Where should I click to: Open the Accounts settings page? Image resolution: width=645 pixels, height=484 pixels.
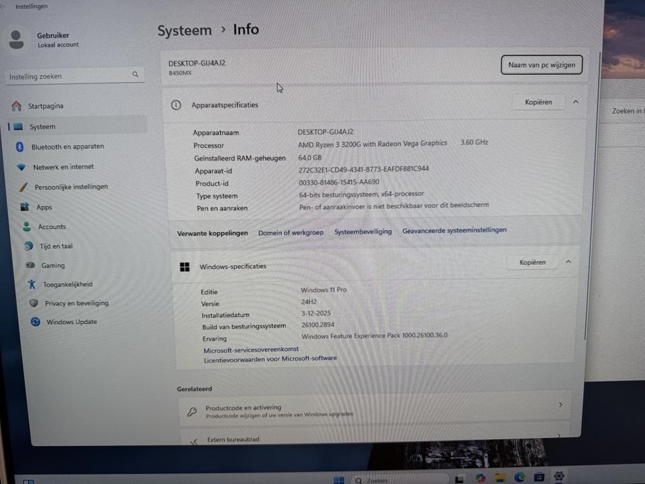[x=52, y=227]
